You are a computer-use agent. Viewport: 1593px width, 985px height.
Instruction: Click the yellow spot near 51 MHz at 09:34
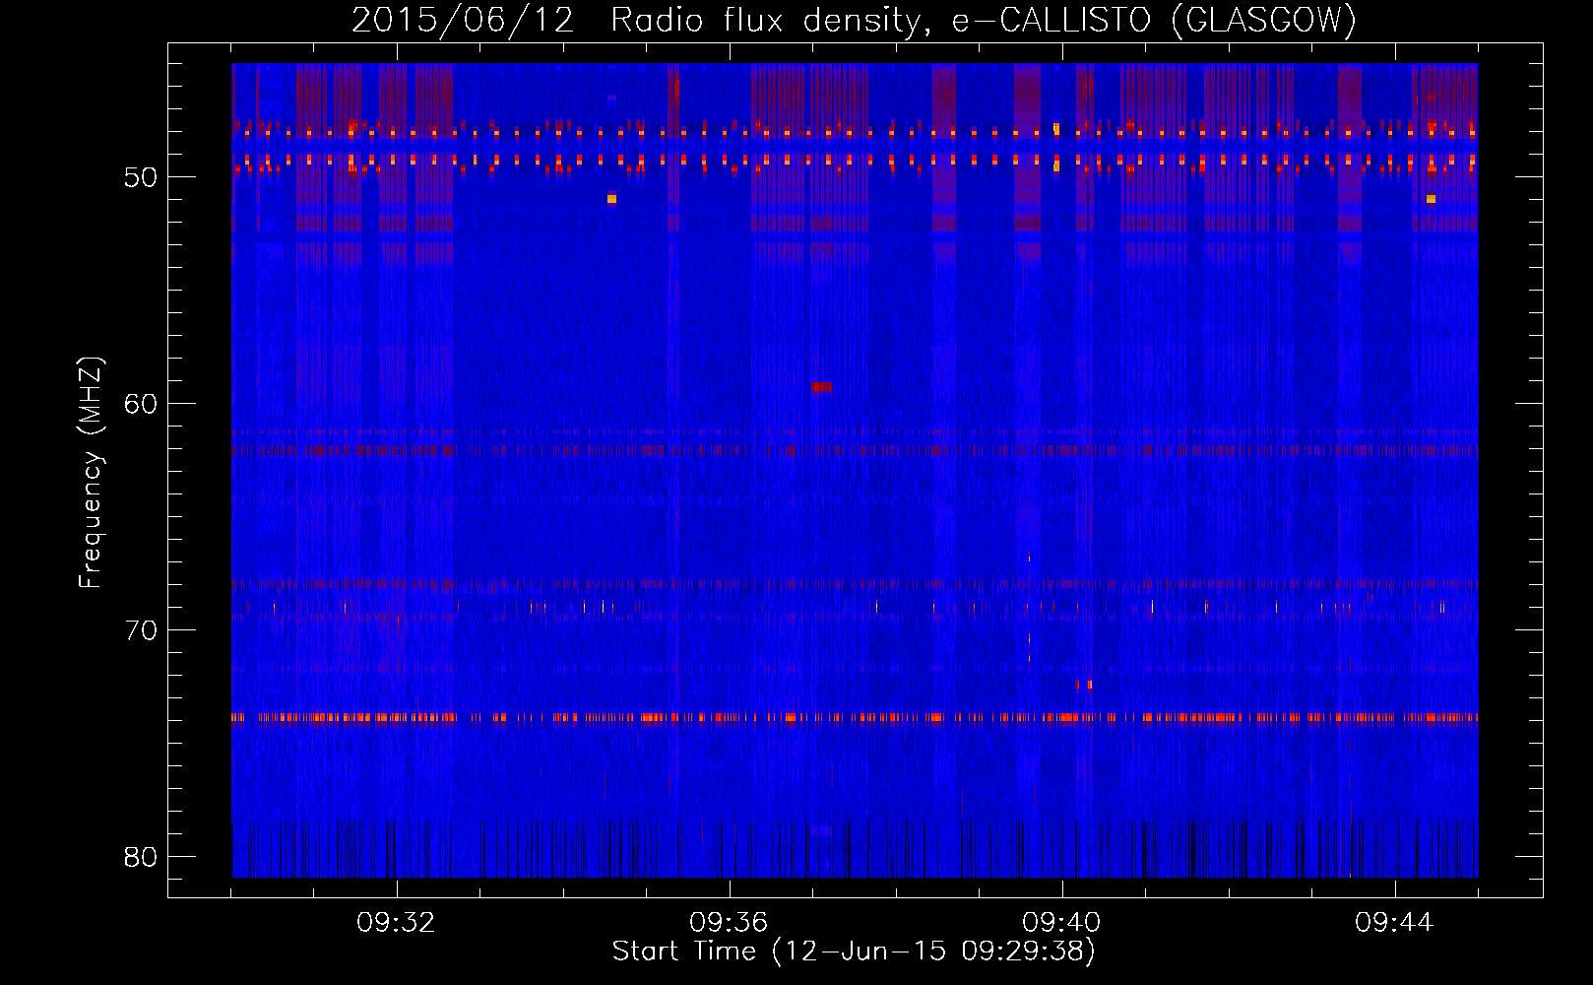(x=611, y=199)
